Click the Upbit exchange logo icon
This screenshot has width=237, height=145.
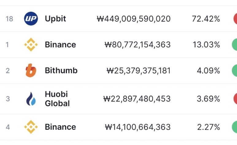31,19
